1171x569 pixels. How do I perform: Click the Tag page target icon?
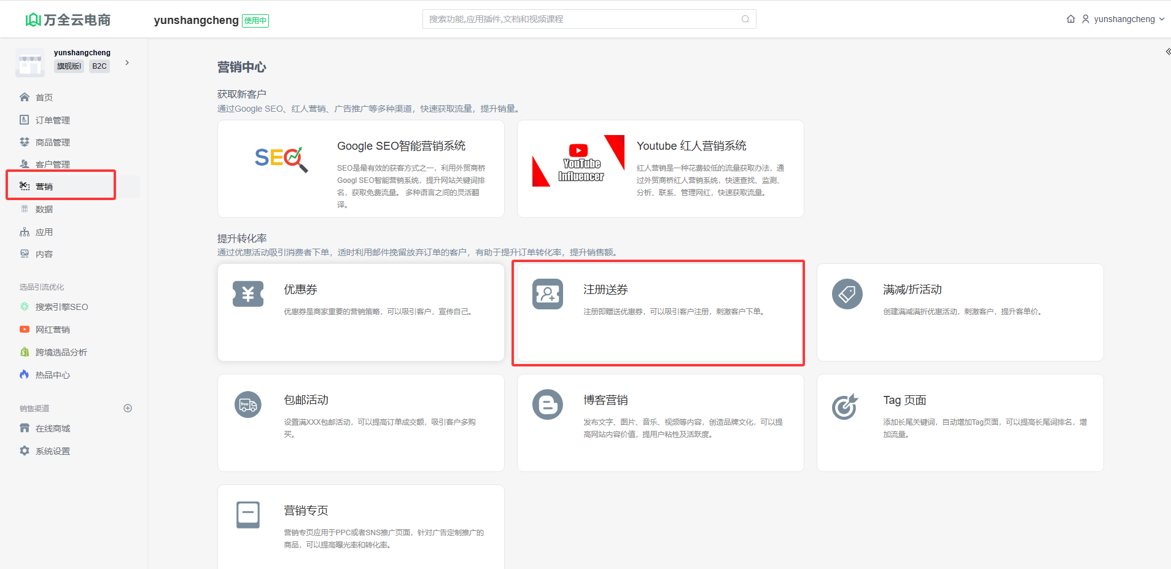pyautogui.click(x=846, y=406)
